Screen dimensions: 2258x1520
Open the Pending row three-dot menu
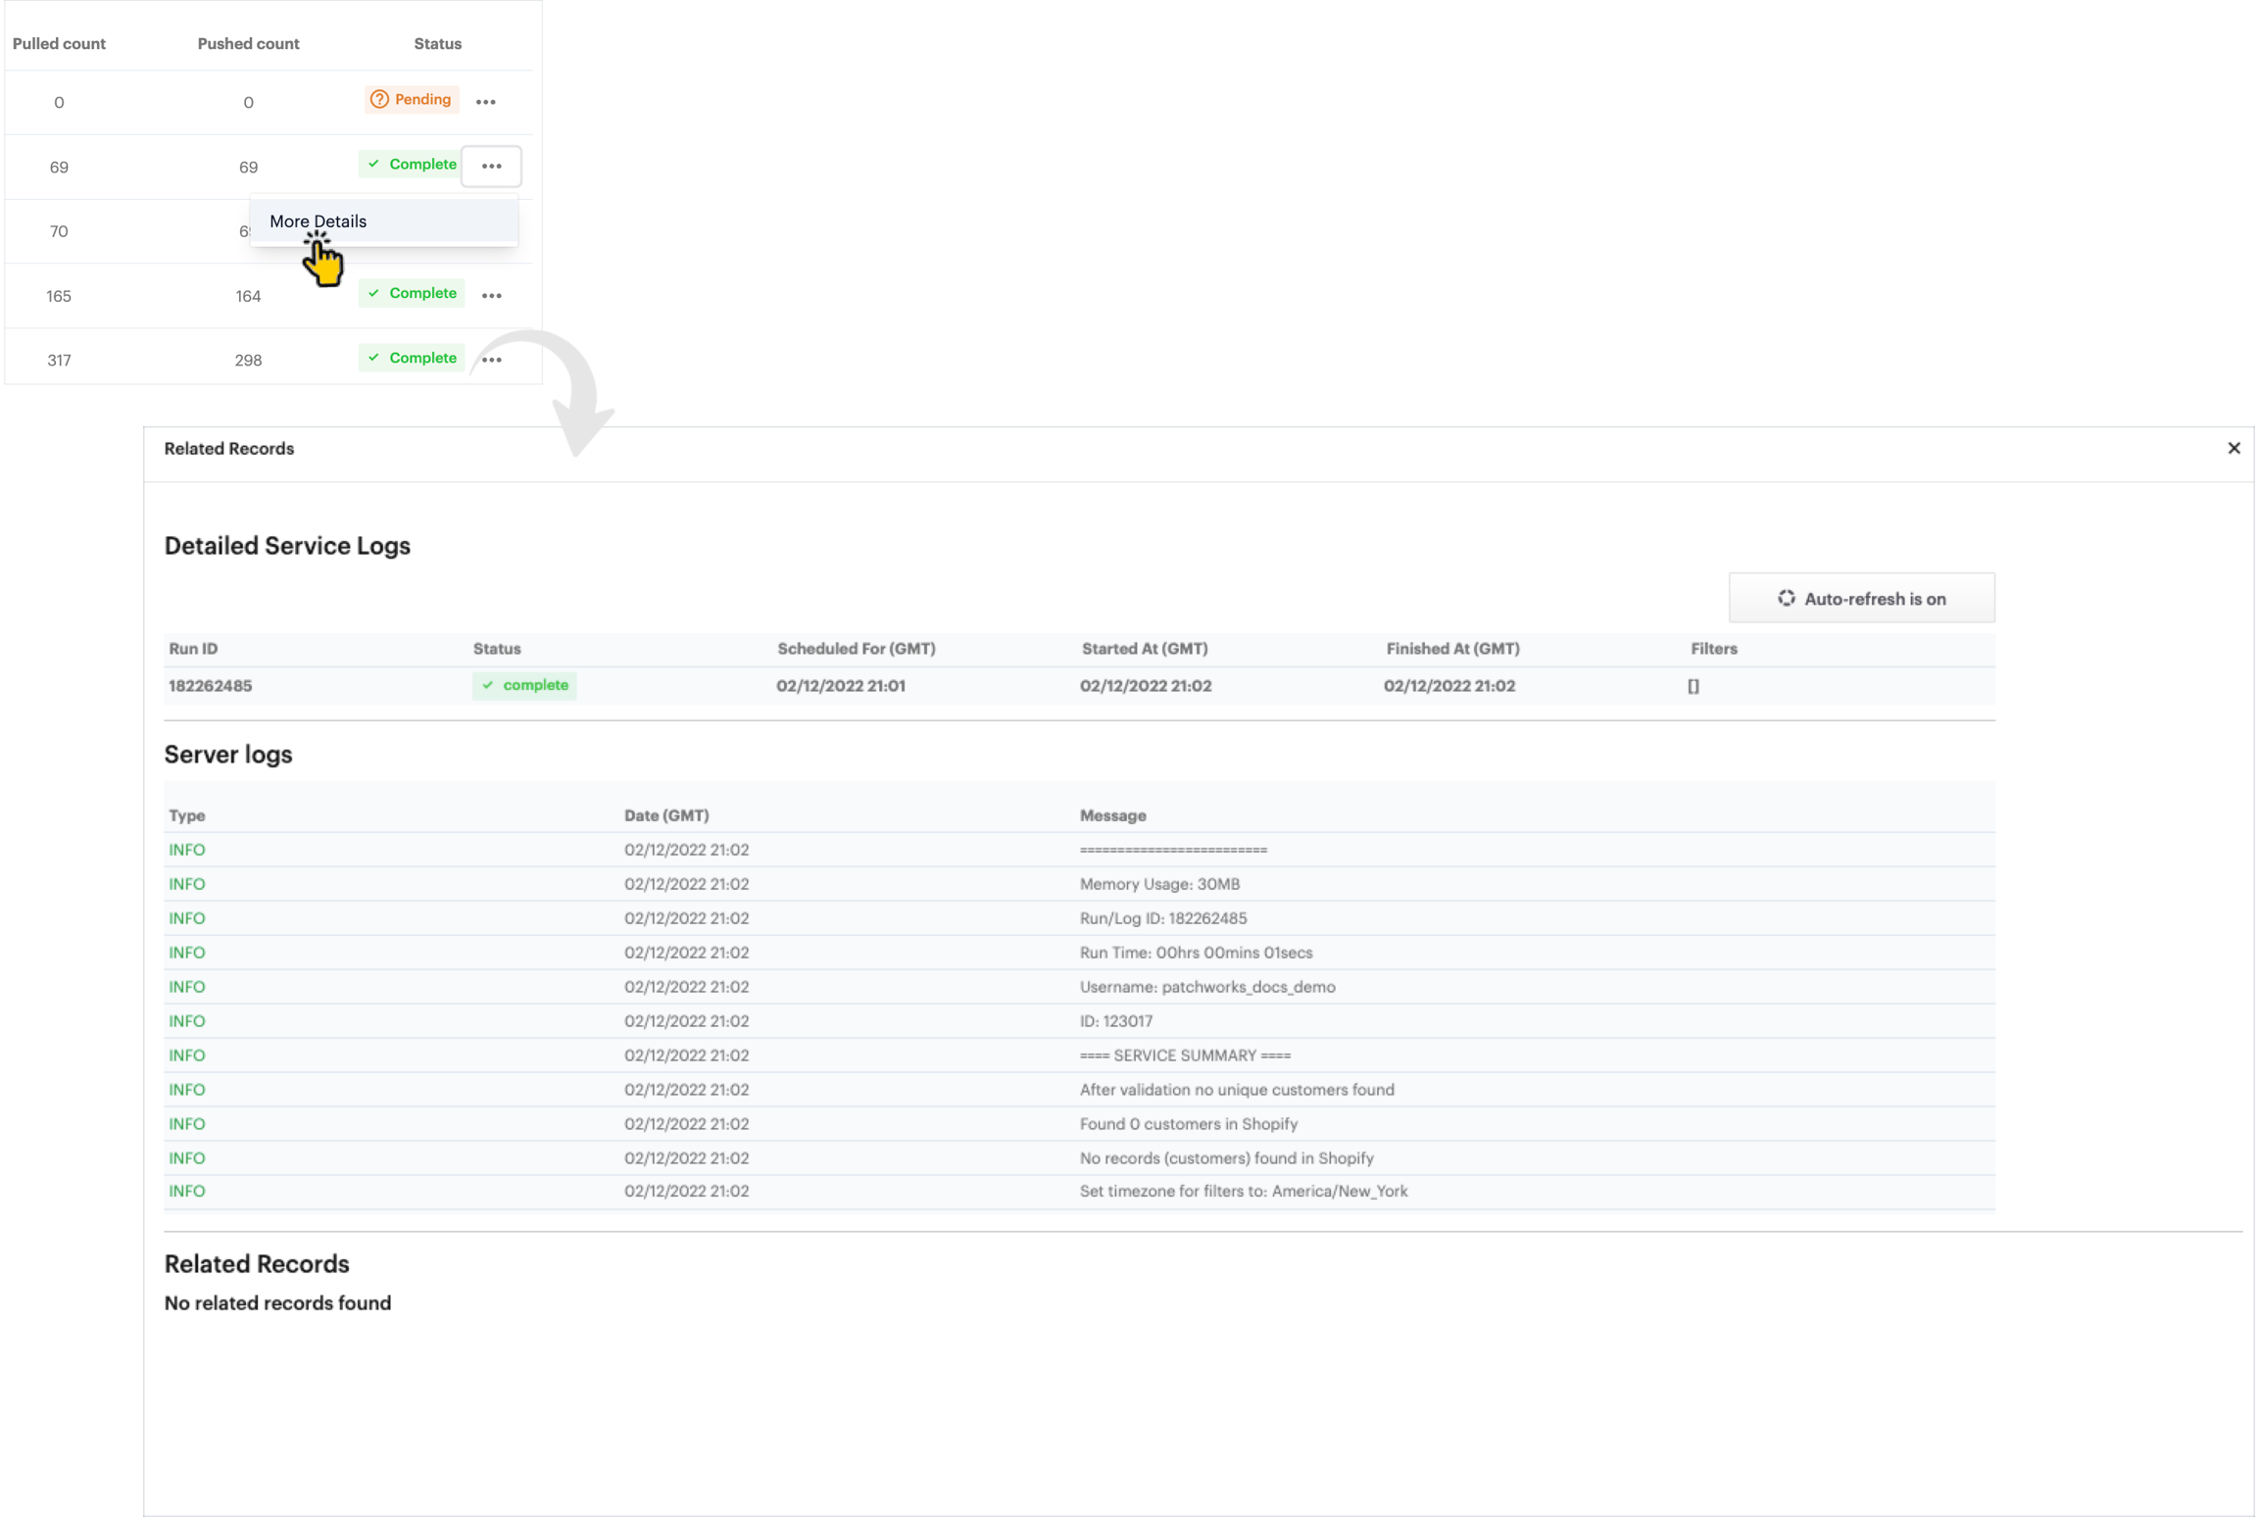(x=485, y=102)
